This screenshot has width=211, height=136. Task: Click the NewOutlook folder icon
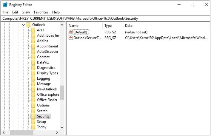pos(33,89)
